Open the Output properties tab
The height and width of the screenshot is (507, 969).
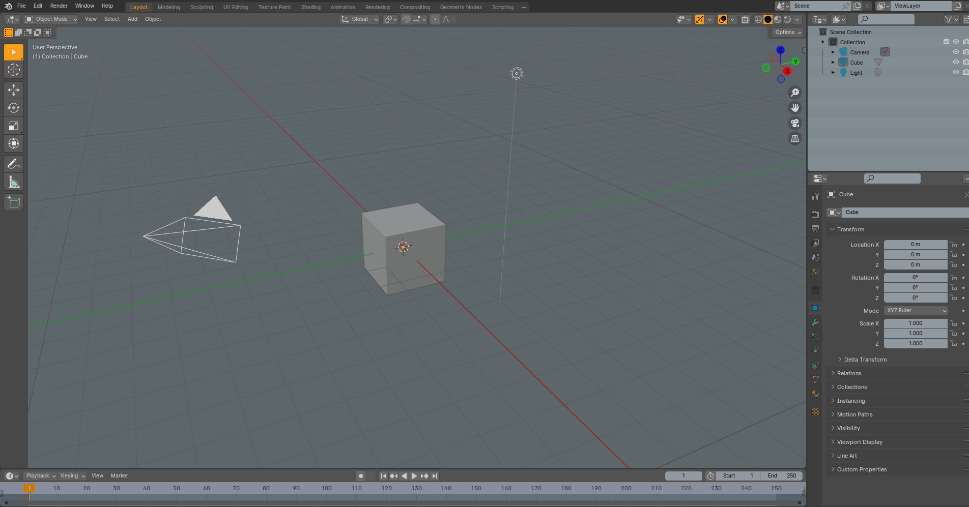coord(815,228)
